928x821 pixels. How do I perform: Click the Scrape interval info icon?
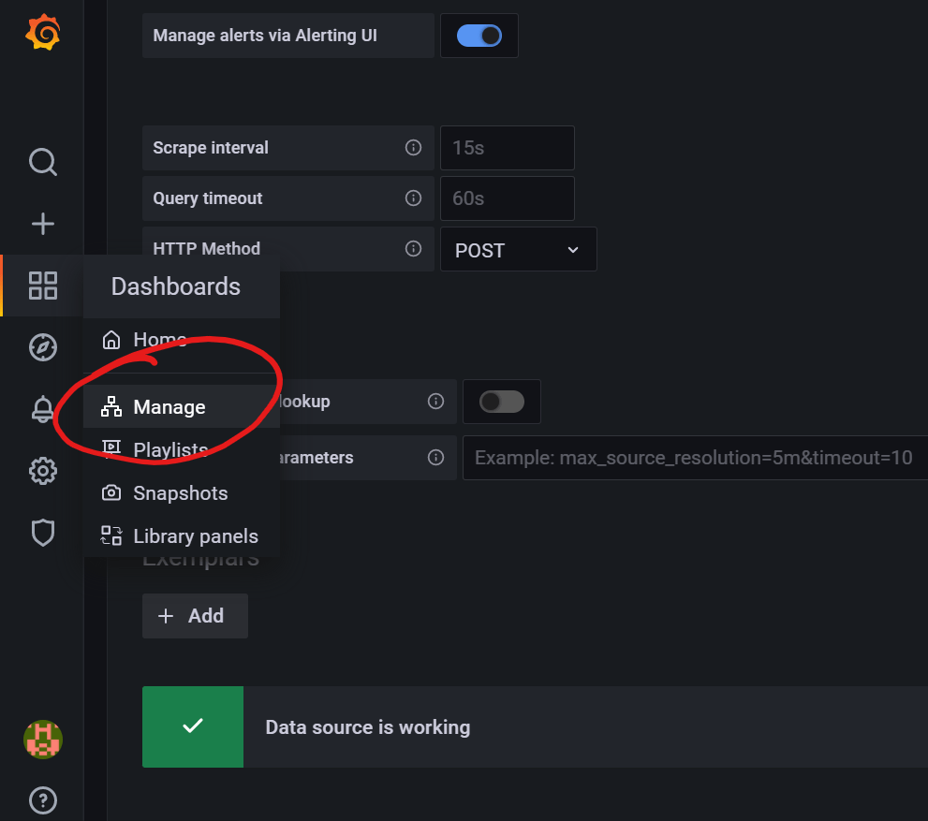tap(413, 148)
